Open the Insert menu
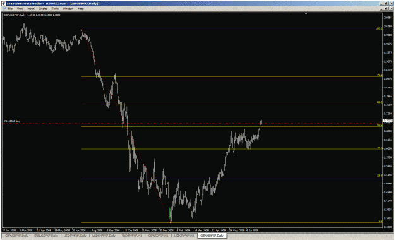 pyautogui.click(x=31, y=9)
